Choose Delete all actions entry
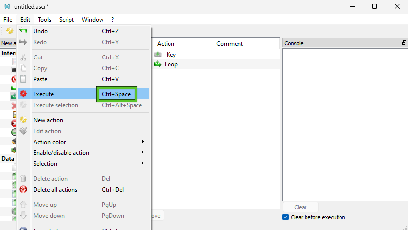This screenshot has height=230, width=408. click(84, 190)
